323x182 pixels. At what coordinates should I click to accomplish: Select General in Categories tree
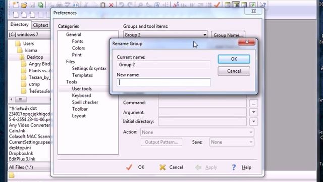pos(74,34)
